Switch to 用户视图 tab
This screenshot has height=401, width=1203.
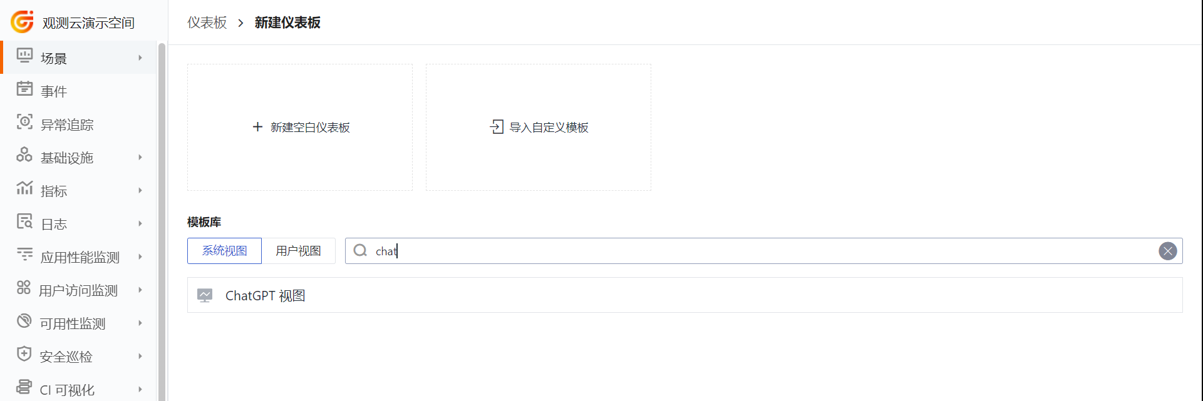tap(298, 251)
